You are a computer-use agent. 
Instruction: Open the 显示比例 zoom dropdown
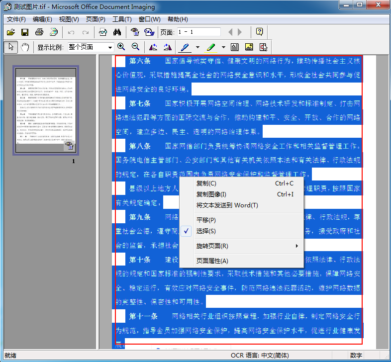click(110, 47)
